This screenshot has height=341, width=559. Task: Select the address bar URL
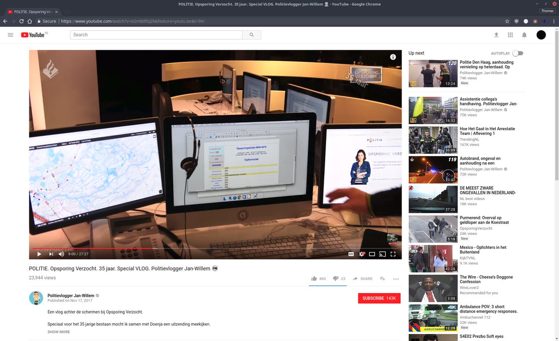(132, 21)
